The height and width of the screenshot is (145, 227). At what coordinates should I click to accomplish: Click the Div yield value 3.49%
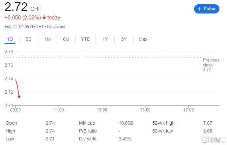click(125, 139)
